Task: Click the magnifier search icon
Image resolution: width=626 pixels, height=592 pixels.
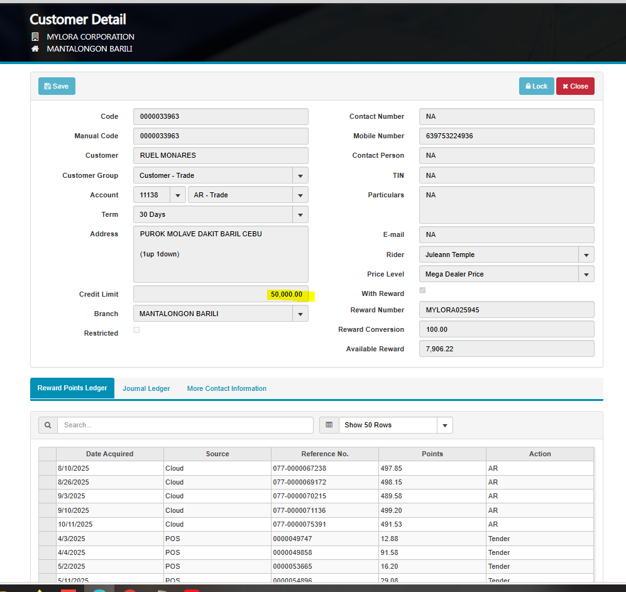Action: click(48, 425)
